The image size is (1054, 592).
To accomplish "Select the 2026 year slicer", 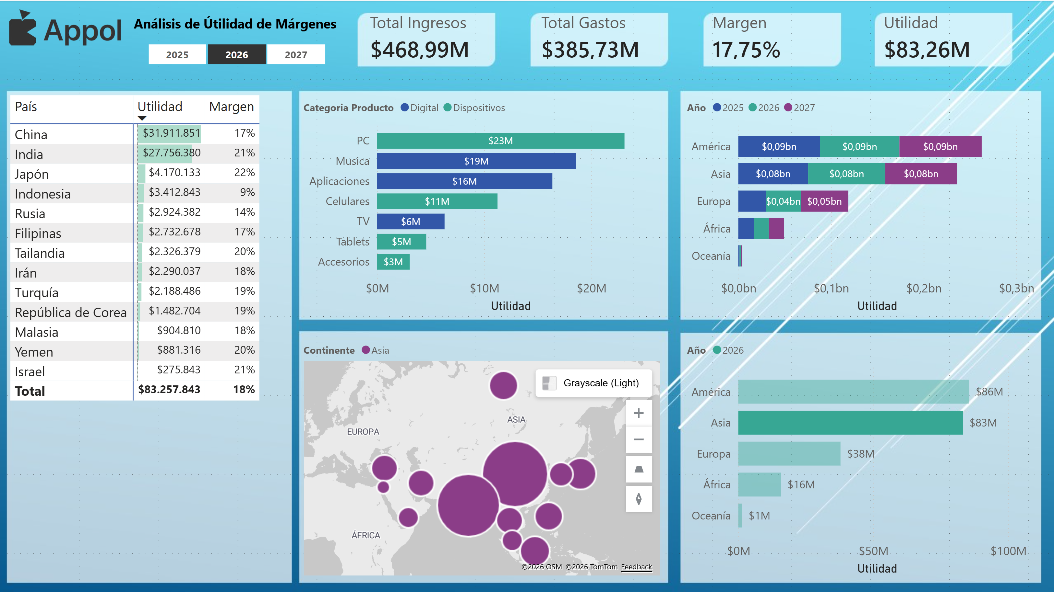I will 236,55.
